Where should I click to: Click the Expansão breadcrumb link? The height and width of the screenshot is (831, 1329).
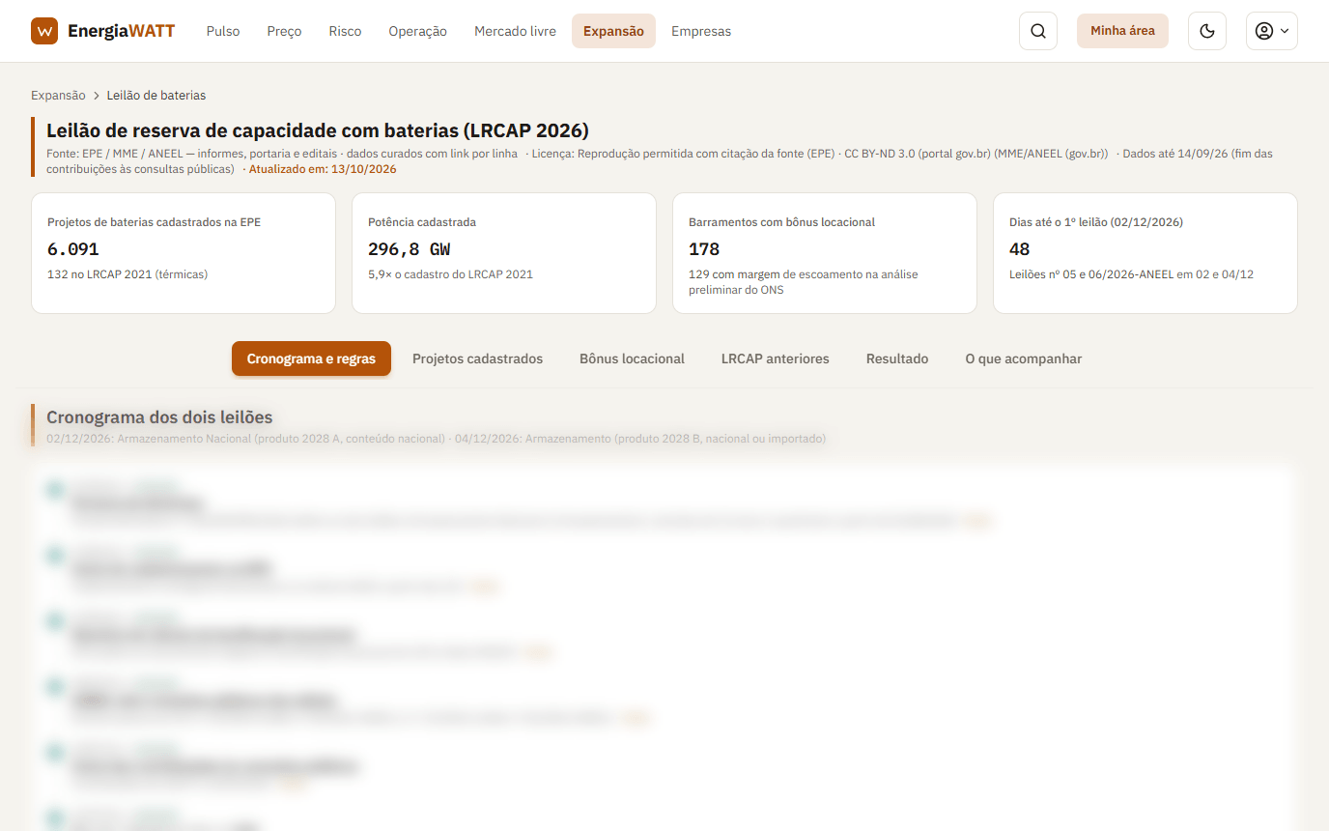(58, 96)
